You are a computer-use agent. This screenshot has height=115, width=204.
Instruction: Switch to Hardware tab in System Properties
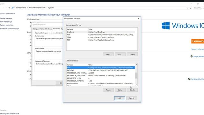(x=48, y=29)
